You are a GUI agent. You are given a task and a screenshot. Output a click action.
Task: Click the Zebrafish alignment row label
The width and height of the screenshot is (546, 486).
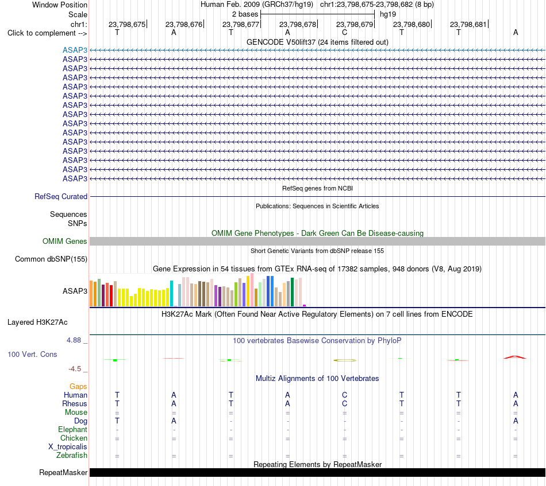coord(72,456)
